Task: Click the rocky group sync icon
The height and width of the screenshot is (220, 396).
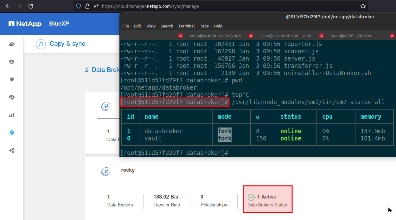Action: pyautogui.click(x=105, y=171)
